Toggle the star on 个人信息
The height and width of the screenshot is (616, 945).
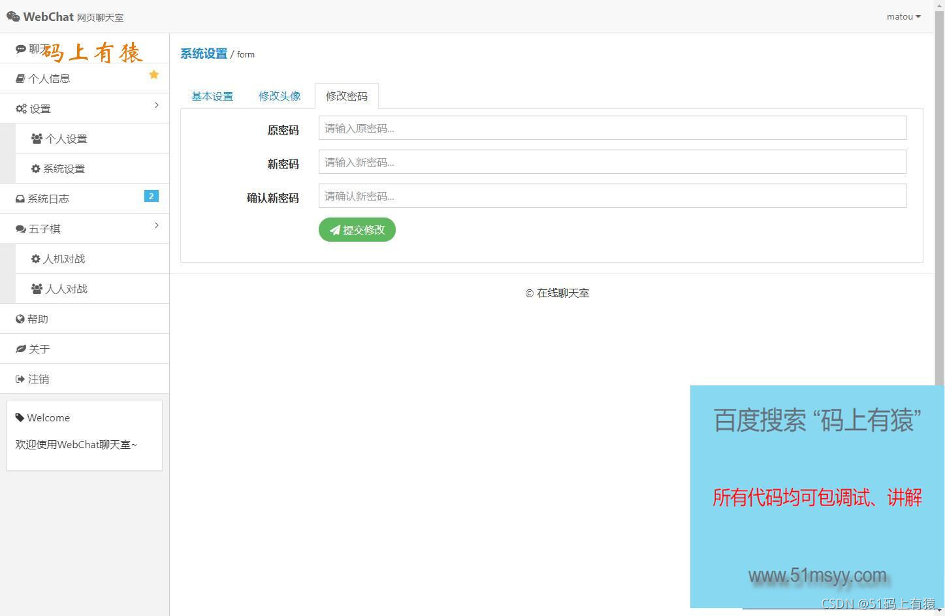[153, 74]
